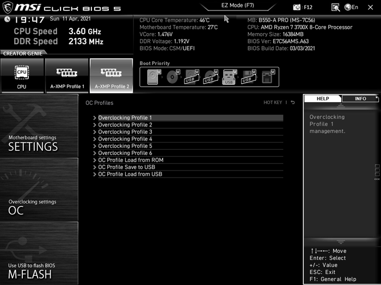
Task: Enable A-XMP Profile 1
Action: click(x=67, y=75)
